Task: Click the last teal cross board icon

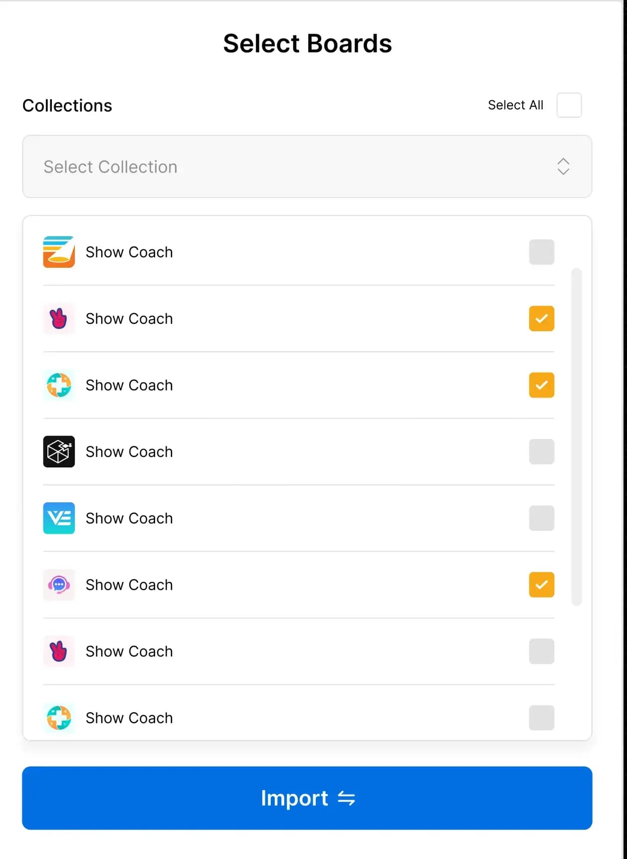Action: [x=59, y=718]
